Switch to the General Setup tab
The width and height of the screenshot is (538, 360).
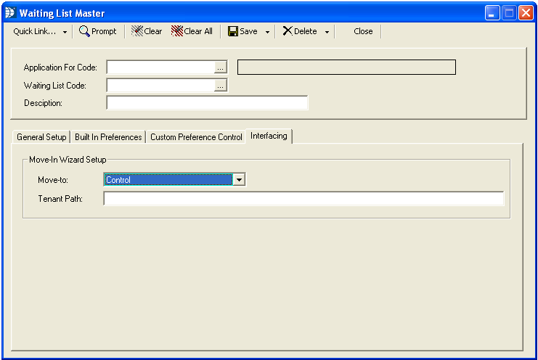pyautogui.click(x=41, y=137)
